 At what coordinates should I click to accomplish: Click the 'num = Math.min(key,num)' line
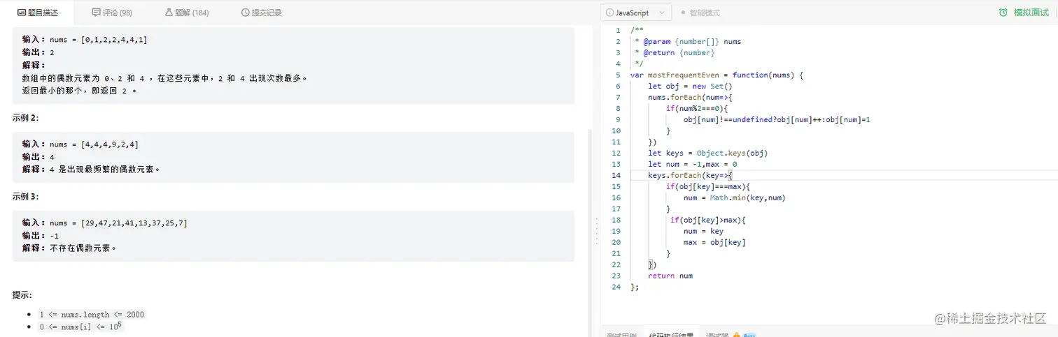point(735,197)
